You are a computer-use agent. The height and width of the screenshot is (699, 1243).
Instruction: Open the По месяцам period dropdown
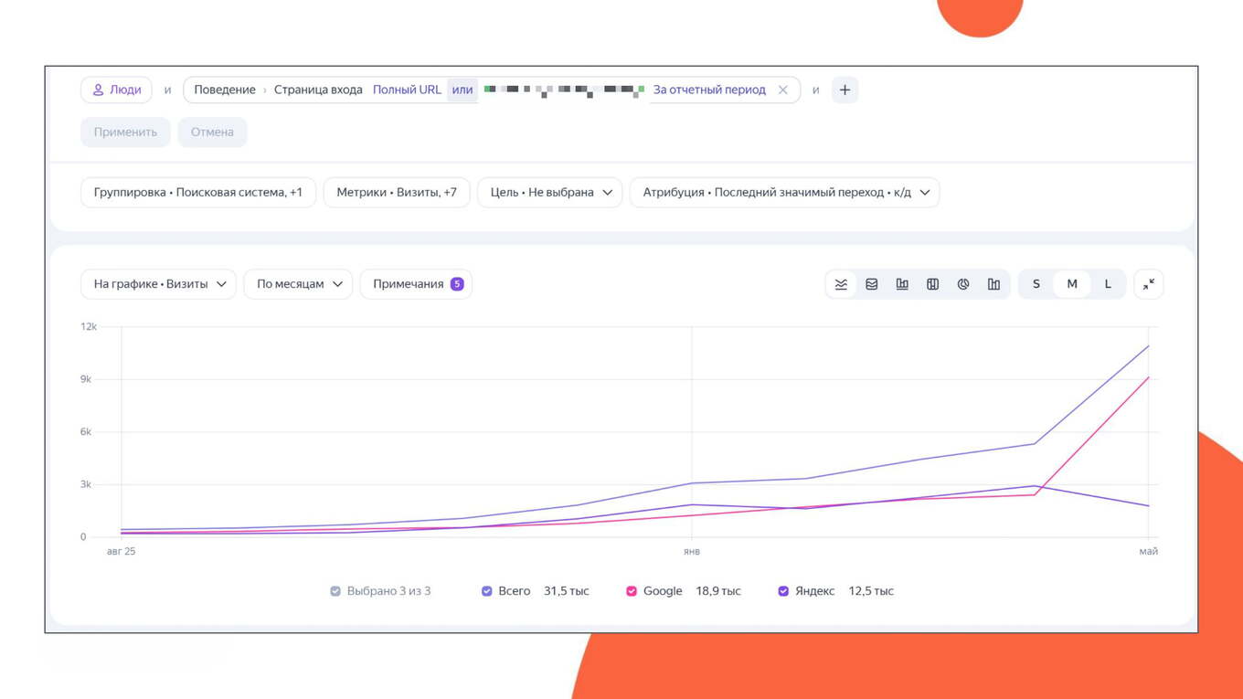(x=298, y=284)
